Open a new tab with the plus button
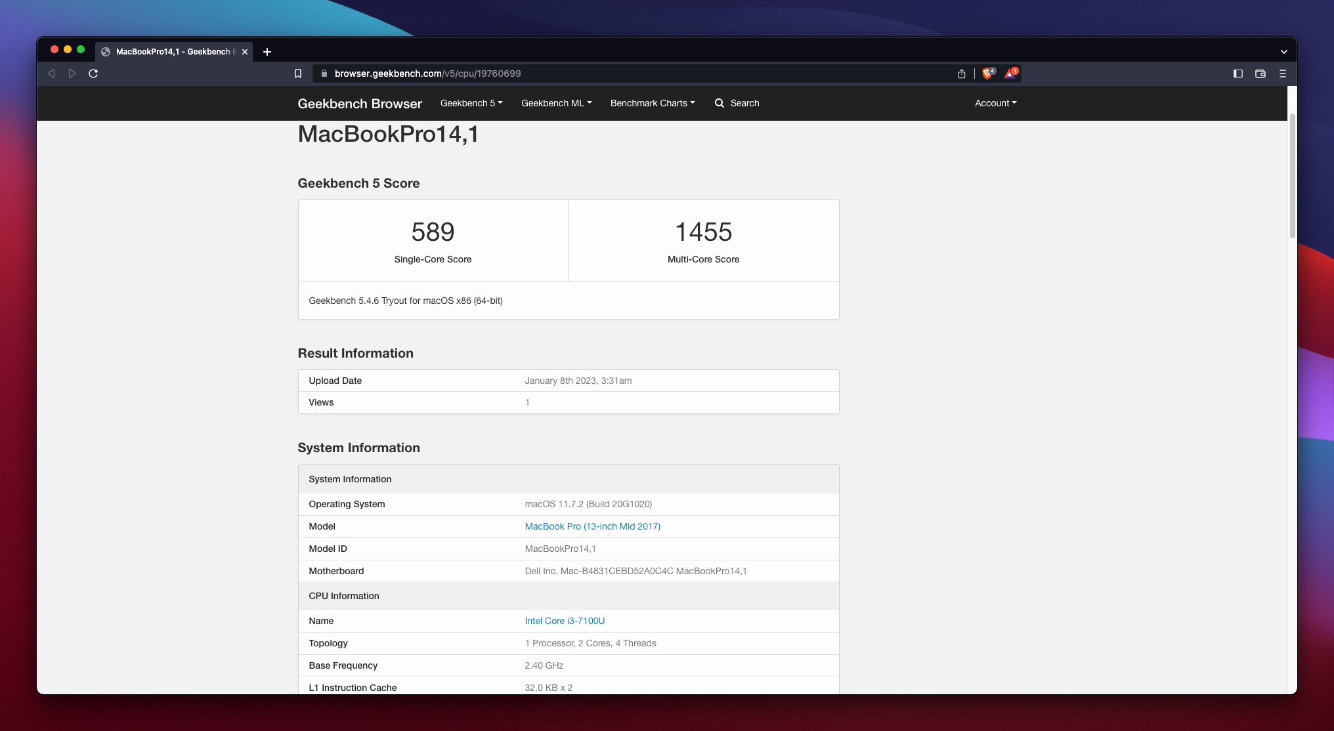 [267, 52]
